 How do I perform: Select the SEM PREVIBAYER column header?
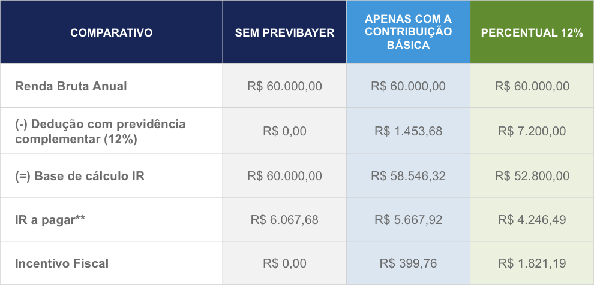[x=284, y=32]
